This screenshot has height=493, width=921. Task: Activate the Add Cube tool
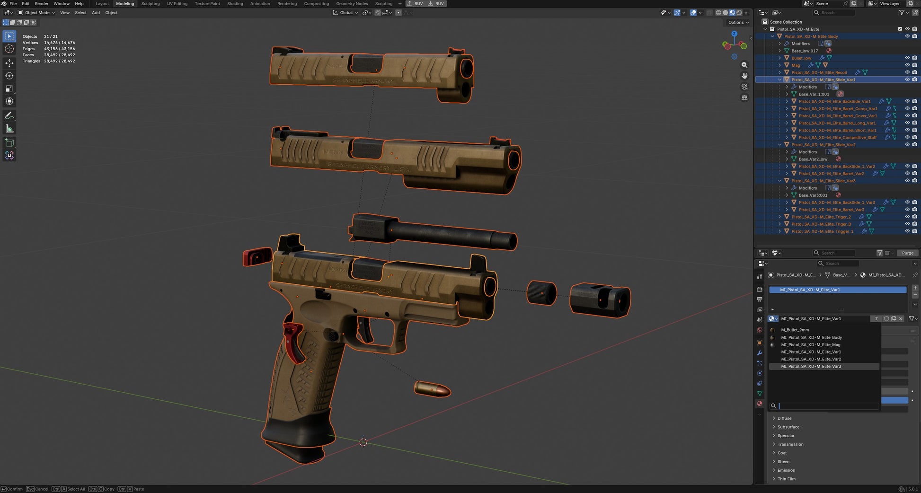9,142
